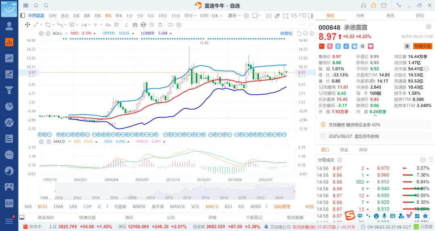Screen dimensions: 435x231
Task: Switch to the 资讯 tab in quote panel
Action: [390, 16]
